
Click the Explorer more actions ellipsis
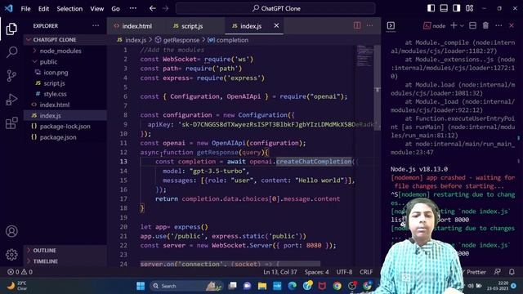click(x=96, y=25)
